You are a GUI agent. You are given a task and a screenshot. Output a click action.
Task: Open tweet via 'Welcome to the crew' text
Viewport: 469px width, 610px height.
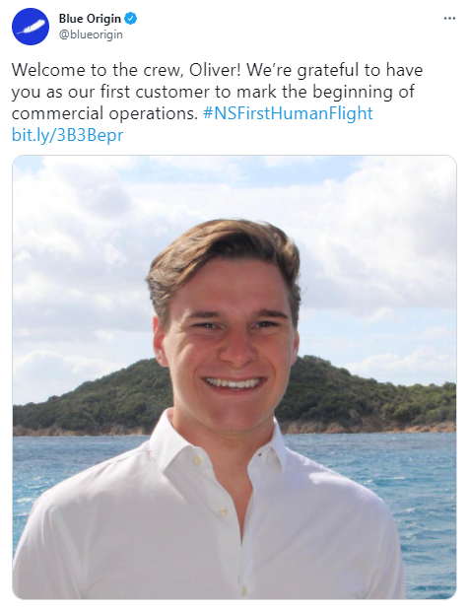pos(98,70)
